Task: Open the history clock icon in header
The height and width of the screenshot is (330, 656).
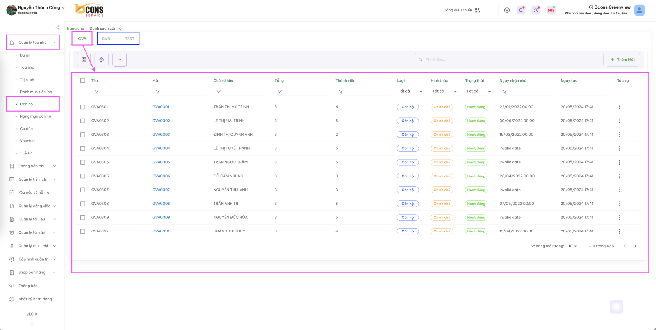Action: click(536, 10)
